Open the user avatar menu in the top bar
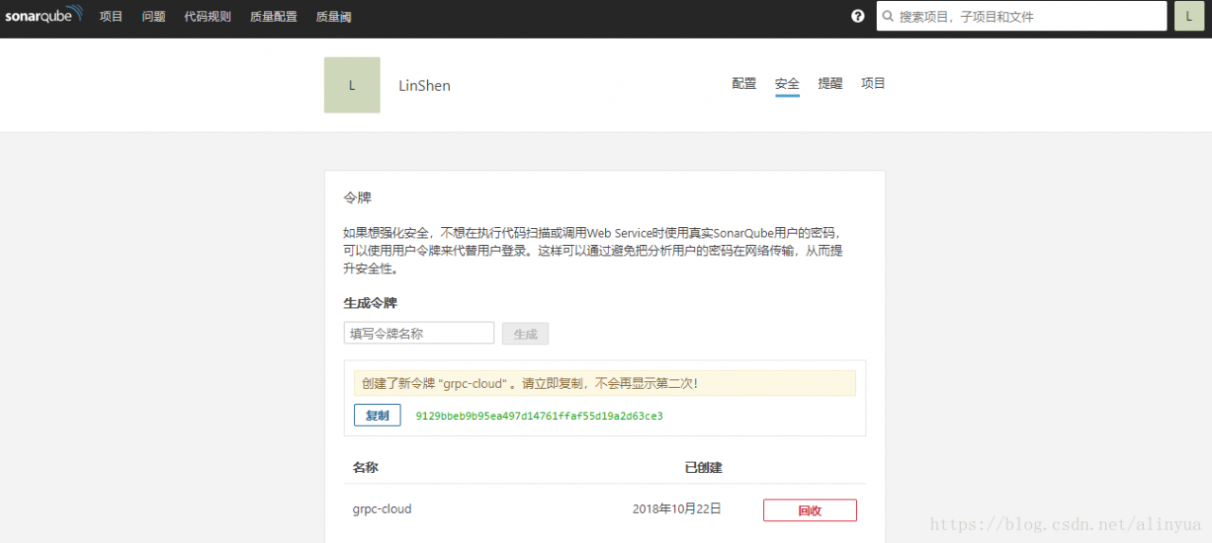The image size is (1212, 543). click(x=1189, y=16)
